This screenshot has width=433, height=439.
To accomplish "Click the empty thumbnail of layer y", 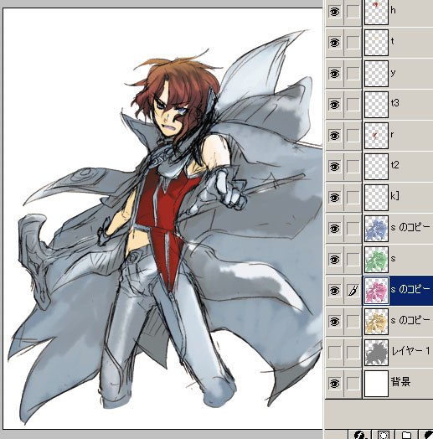I will pos(376,74).
